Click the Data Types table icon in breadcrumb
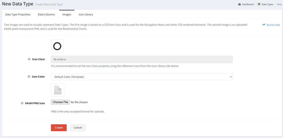Screen dimensions: 283x138 (x=259, y=4)
